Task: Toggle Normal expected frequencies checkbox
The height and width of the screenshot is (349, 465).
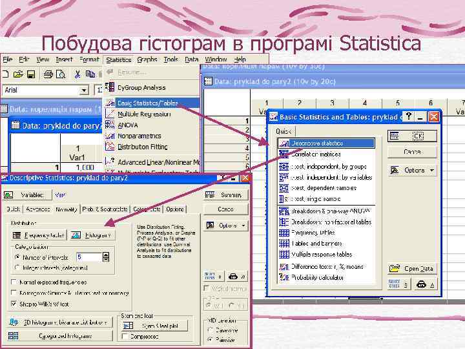Action: [x=14, y=282]
